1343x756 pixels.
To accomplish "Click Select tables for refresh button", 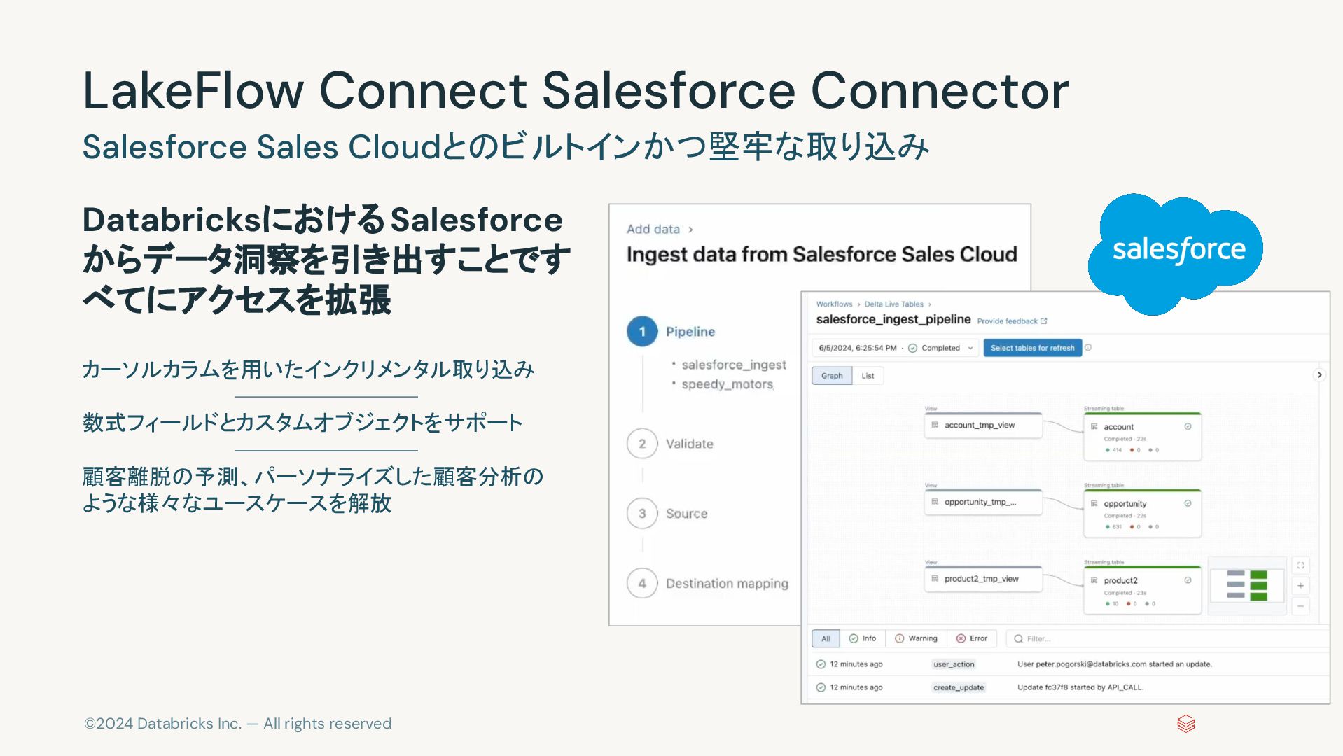I will (x=1032, y=348).
